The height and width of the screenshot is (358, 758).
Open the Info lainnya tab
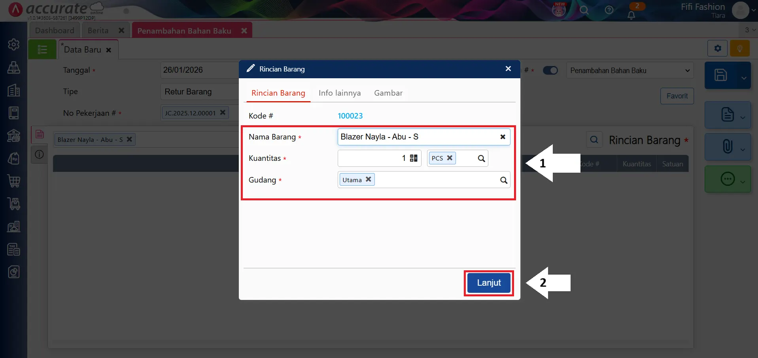[x=339, y=93]
